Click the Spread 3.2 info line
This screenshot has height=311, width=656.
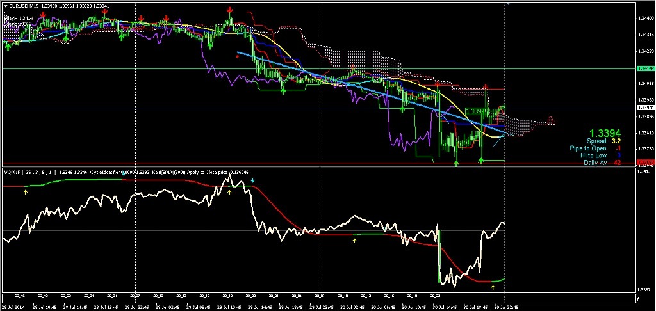[605, 141]
